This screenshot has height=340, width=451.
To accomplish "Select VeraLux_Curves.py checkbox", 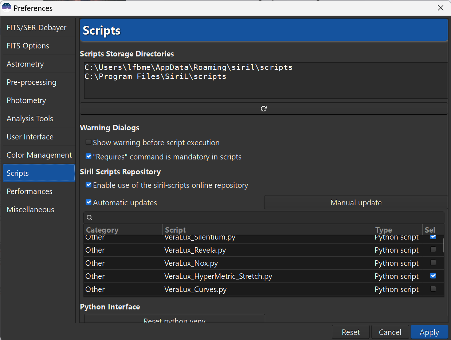I will pos(433,289).
